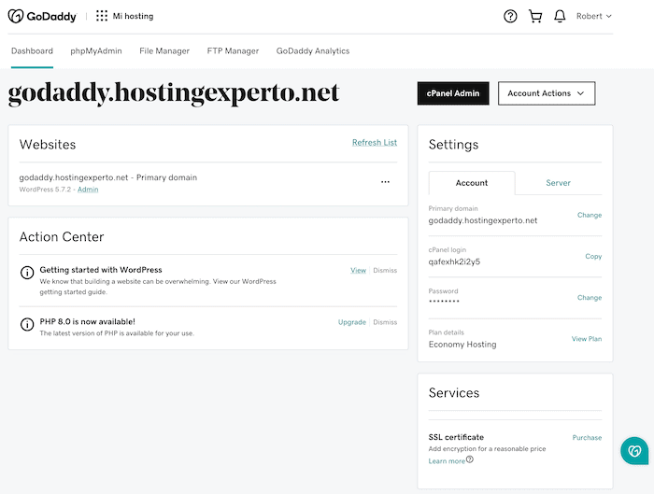Click the GoDaddy logo
Screen dimensions: 654x494
click(43, 16)
